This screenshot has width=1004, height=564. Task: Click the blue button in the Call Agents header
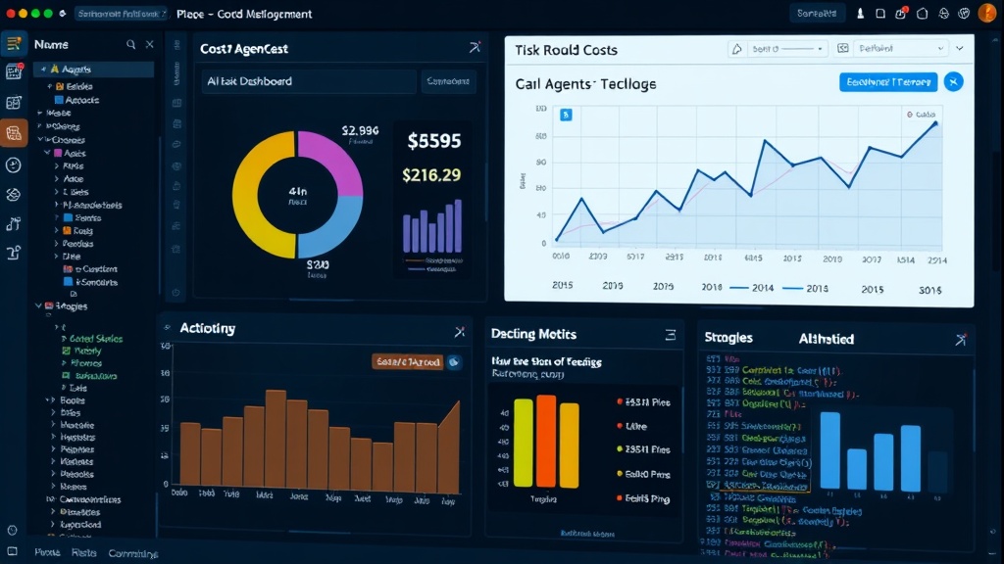click(x=888, y=82)
